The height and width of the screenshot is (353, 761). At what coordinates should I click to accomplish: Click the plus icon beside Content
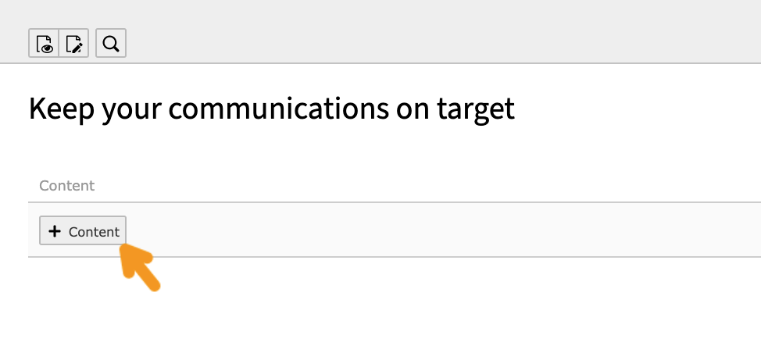pyautogui.click(x=54, y=231)
